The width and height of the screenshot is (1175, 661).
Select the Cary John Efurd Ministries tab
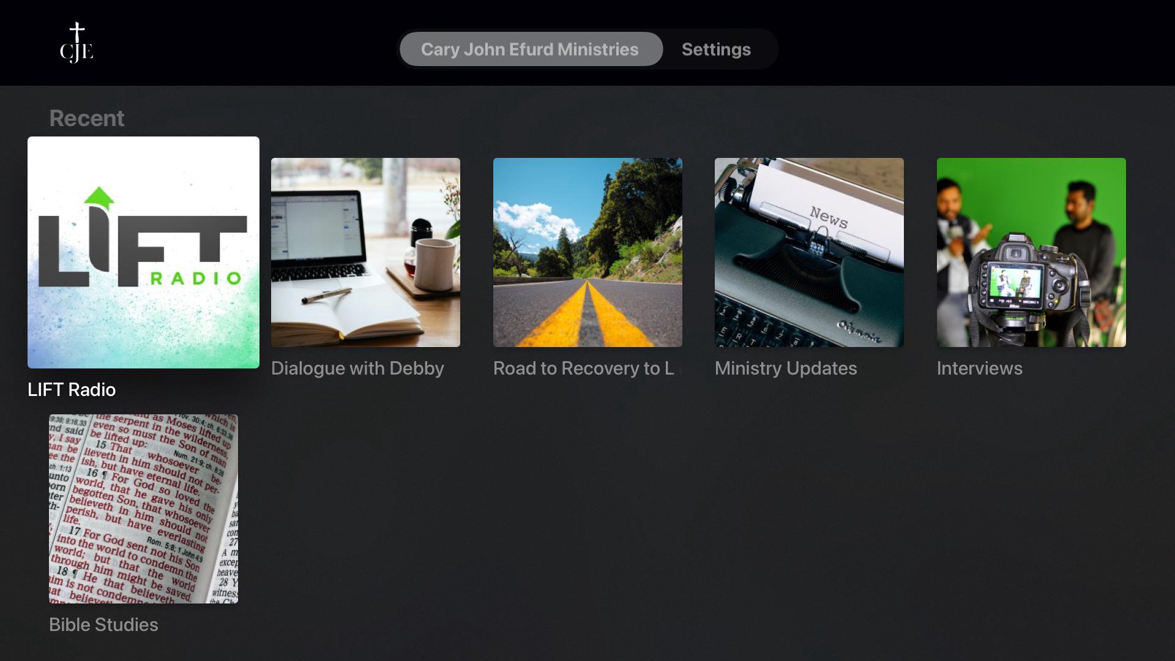531,49
